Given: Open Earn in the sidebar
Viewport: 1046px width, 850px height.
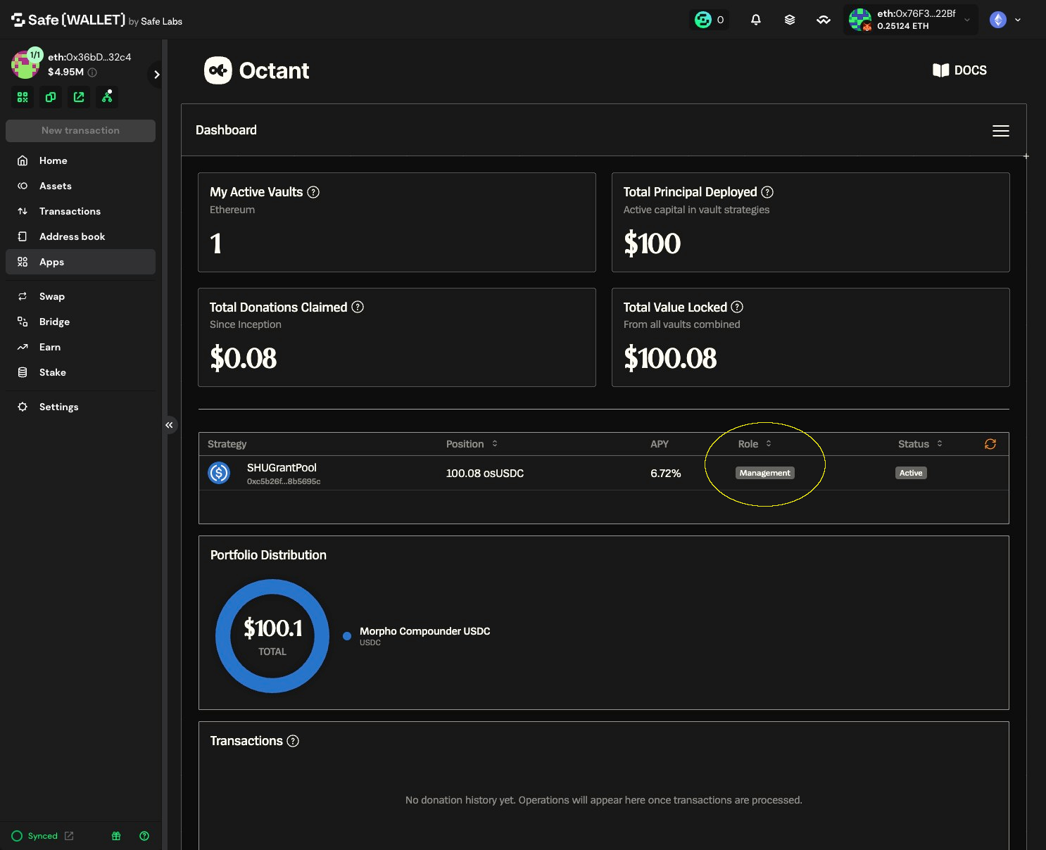Looking at the screenshot, I should click(x=80, y=347).
